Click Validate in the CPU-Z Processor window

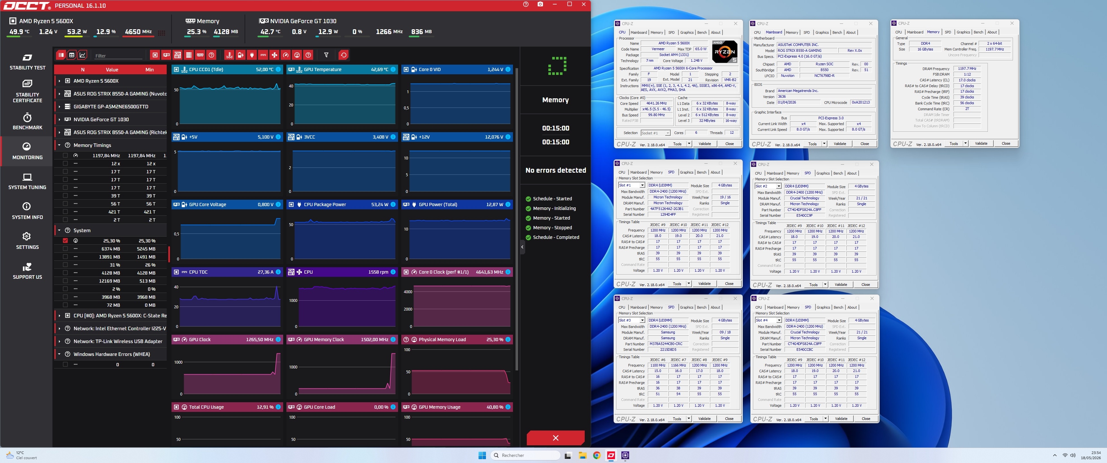(704, 144)
